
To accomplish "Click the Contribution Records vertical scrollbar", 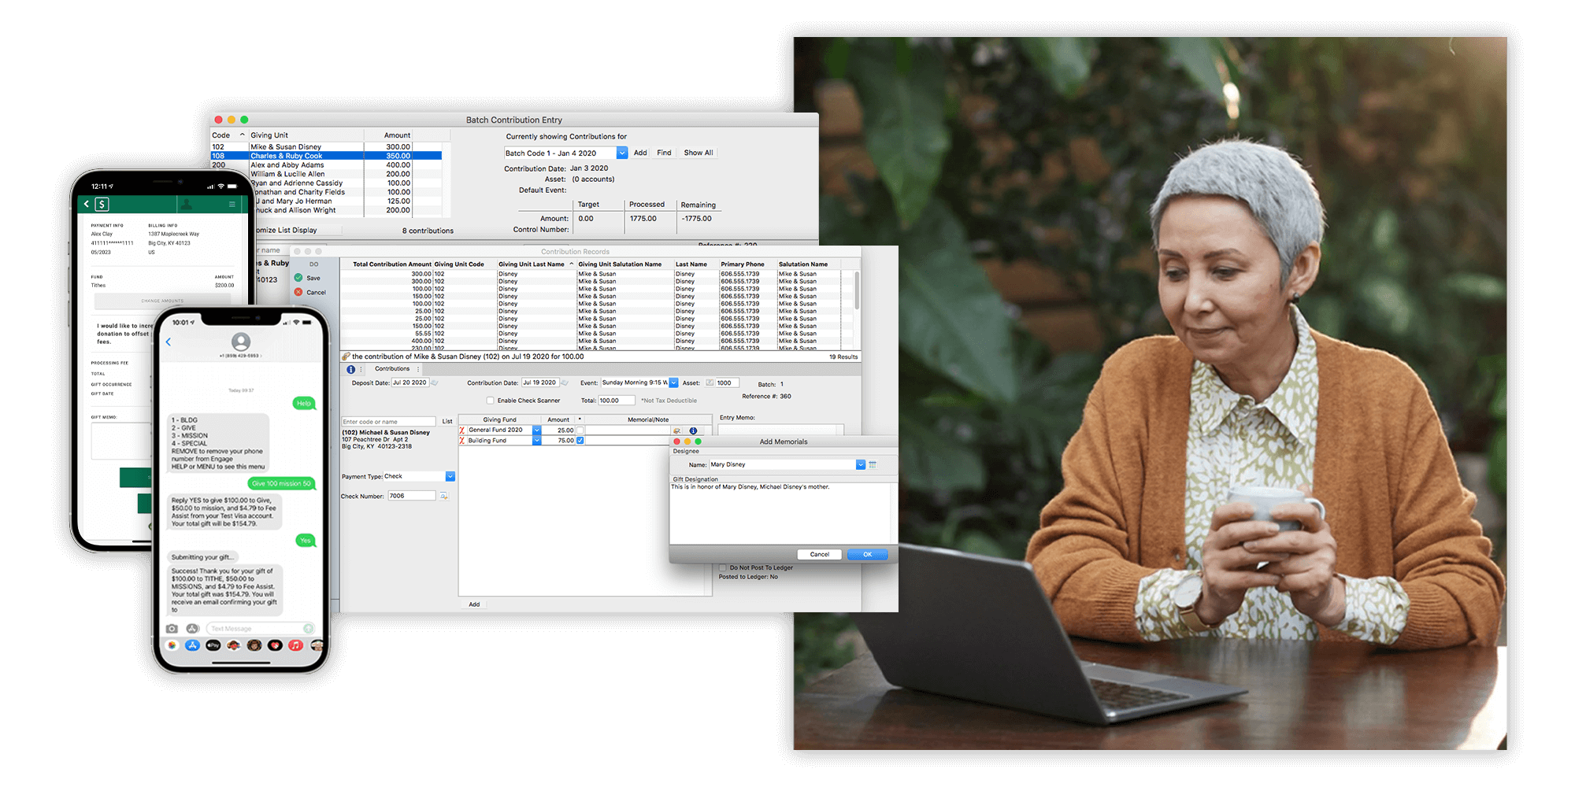I will (x=857, y=290).
